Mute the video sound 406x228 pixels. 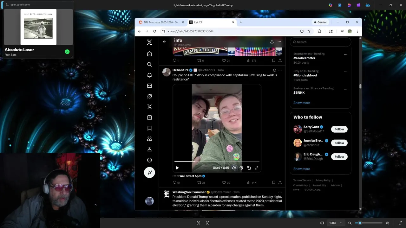[234, 168]
